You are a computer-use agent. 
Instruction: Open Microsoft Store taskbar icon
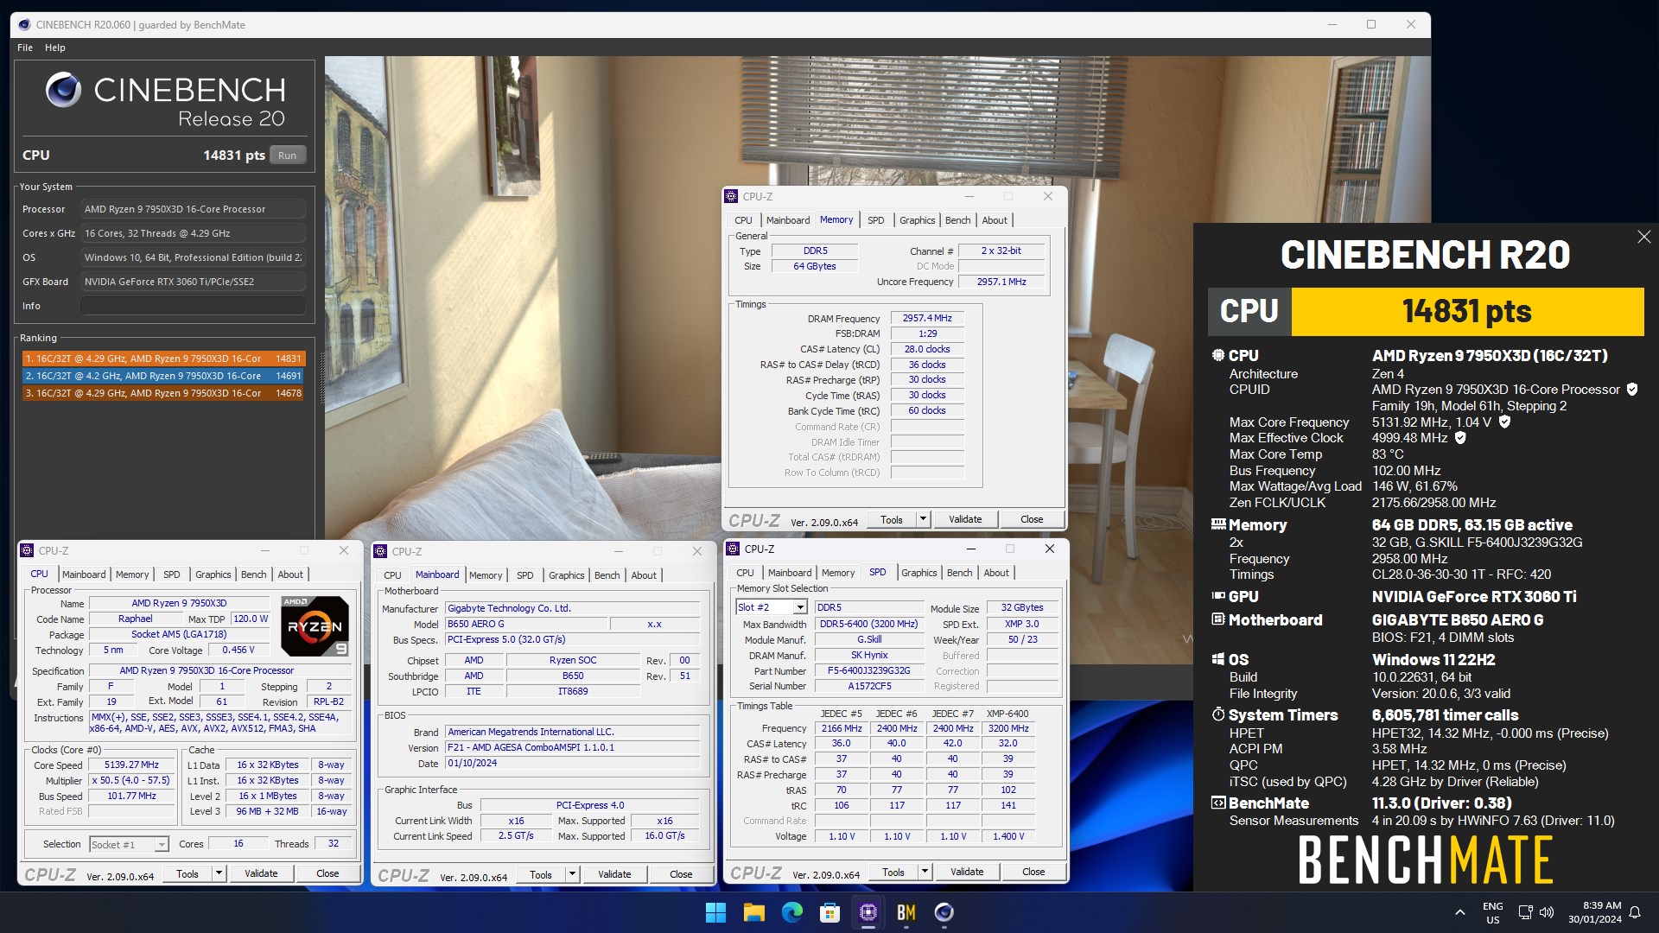pos(829,912)
